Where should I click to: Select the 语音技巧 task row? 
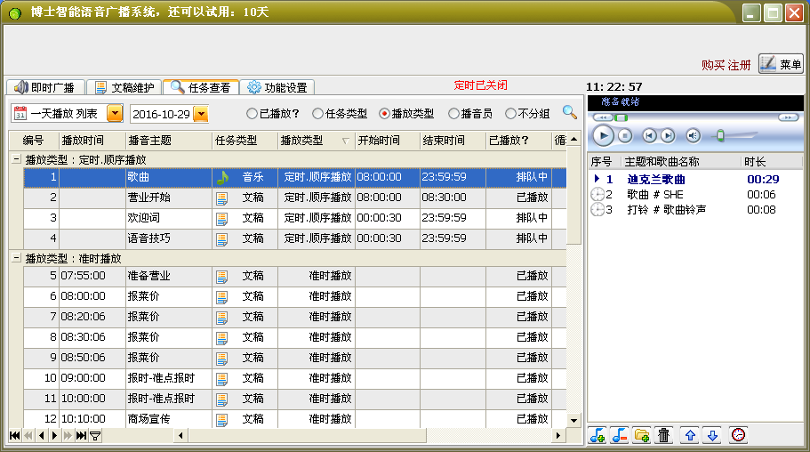(295, 238)
